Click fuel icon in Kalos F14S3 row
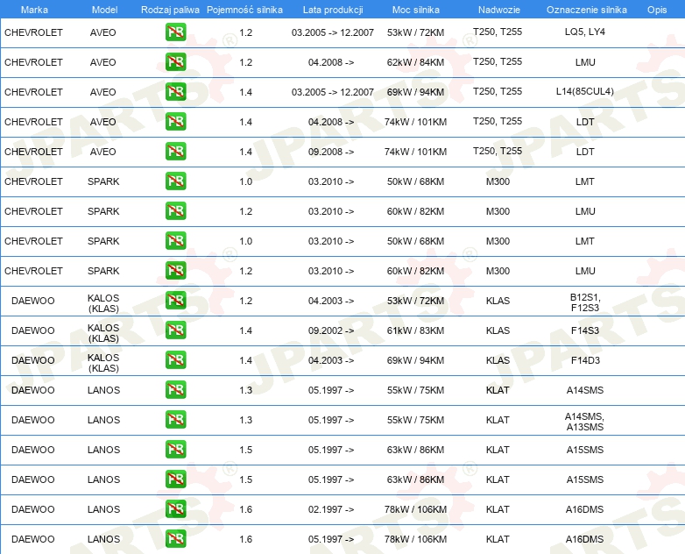Viewport: 685px width, 554px height. coord(175,330)
